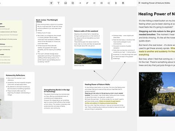Select the embed code tool
175x131 pixels.
click(x=94, y=3)
